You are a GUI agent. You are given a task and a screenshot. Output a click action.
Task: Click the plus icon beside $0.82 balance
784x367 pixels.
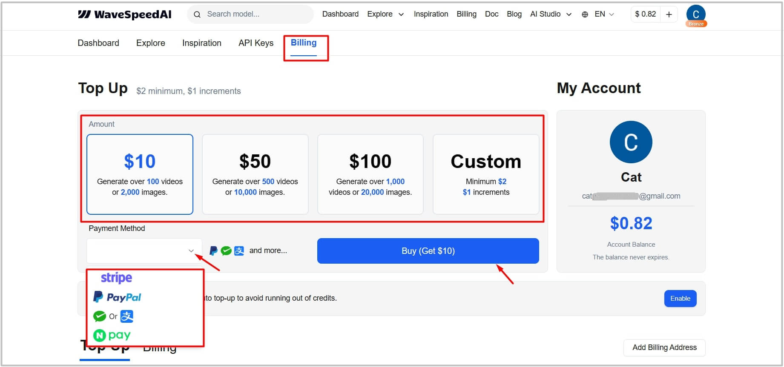click(669, 14)
